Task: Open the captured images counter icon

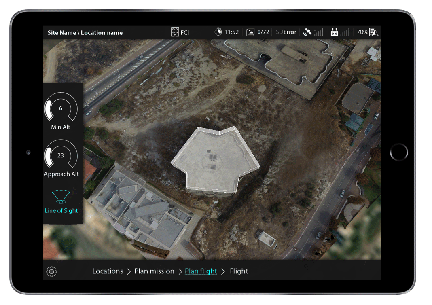Action: click(251, 32)
